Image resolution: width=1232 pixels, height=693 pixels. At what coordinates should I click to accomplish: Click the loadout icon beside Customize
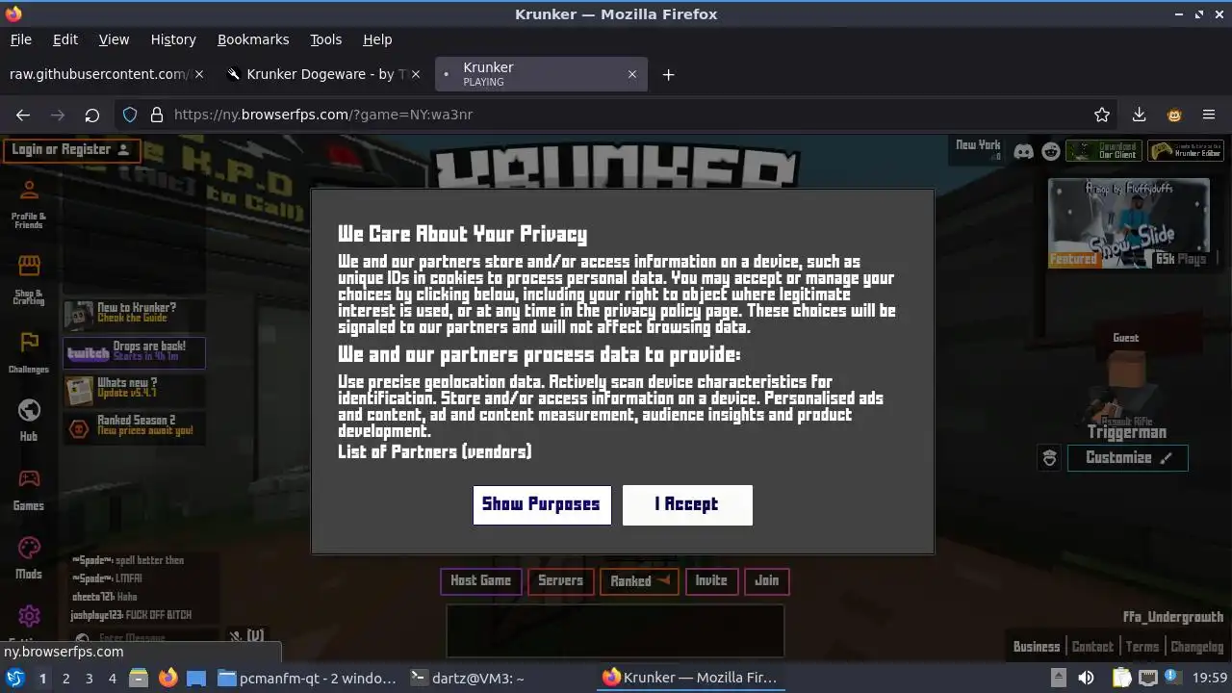click(x=1050, y=458)
